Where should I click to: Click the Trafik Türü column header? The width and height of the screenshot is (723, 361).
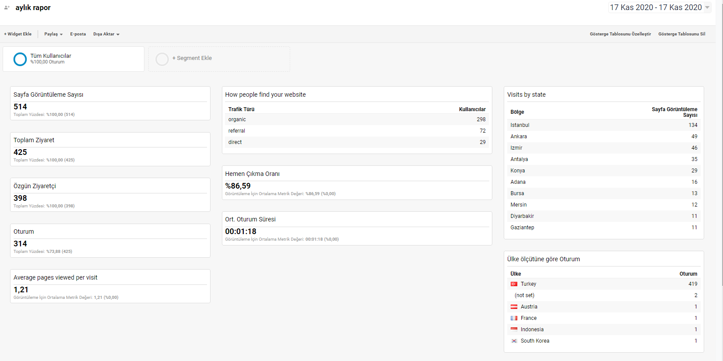pos(241,109)
